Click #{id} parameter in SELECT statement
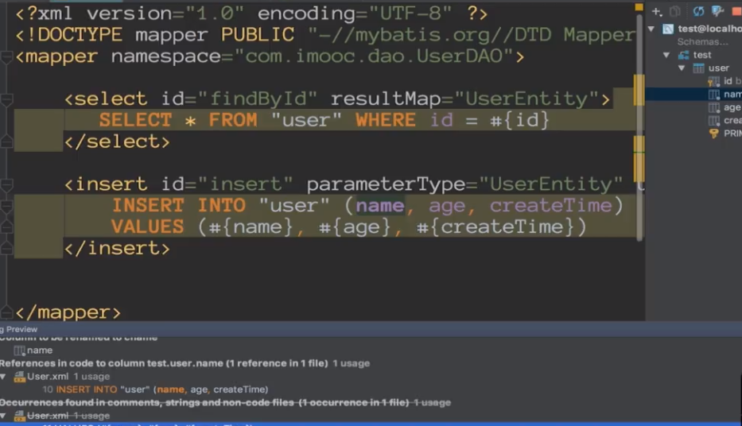742x426 pixels. coord(519,120)
